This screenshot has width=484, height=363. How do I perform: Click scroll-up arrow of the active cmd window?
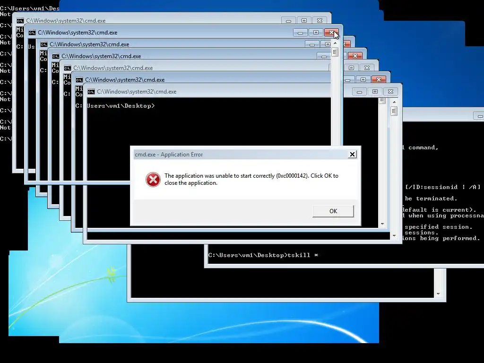pos(335,43)
